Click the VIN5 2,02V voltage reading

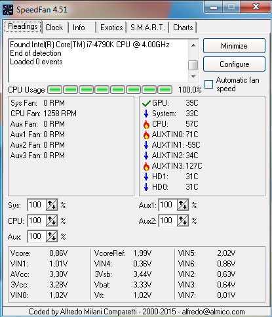pyautogui.click(x=206, y=253)
